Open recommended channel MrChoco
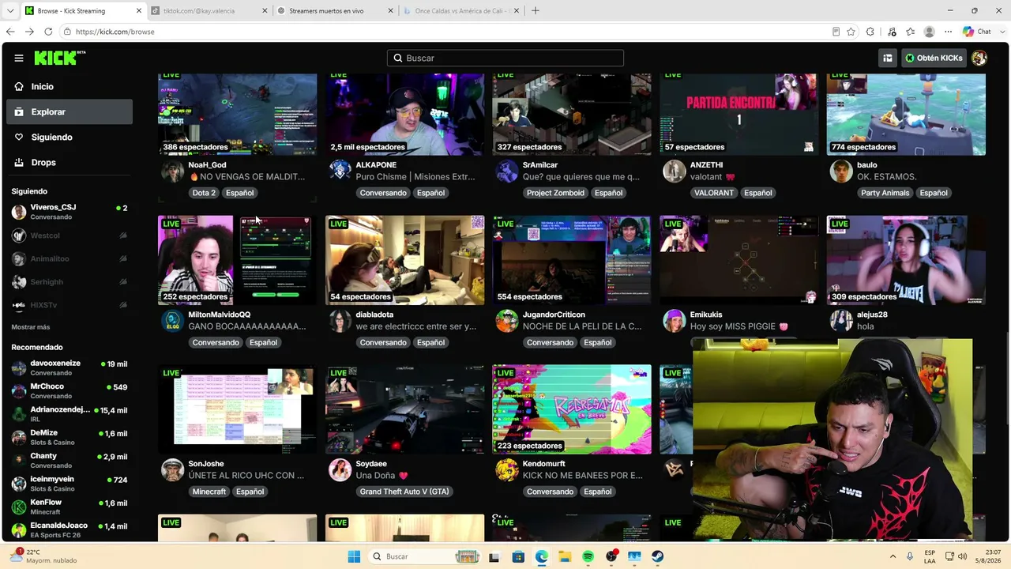This screenshot has height=569, width=1011. point(70,390)
